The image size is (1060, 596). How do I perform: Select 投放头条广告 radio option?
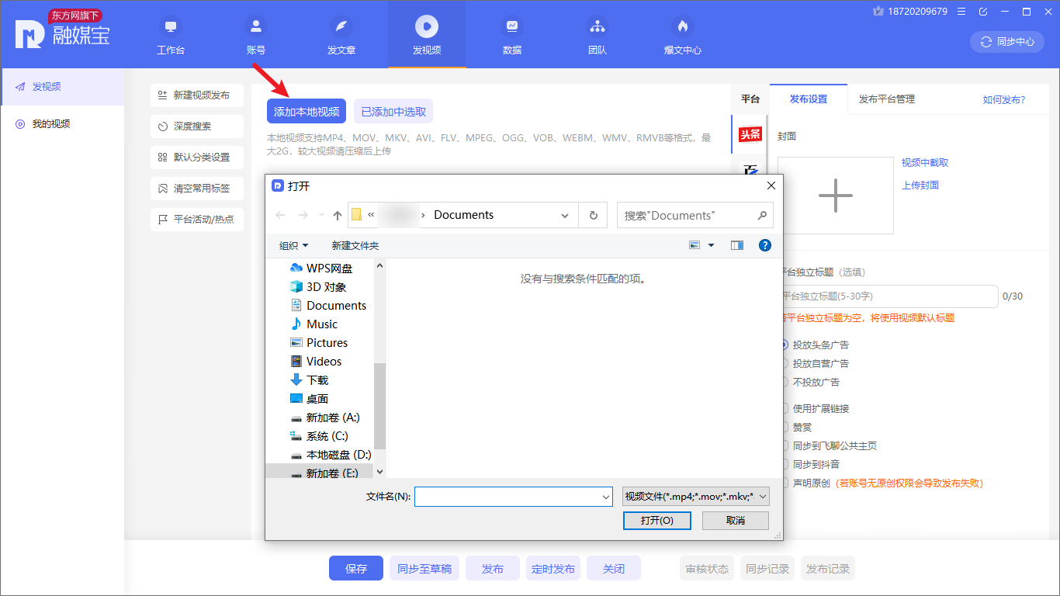785,345
